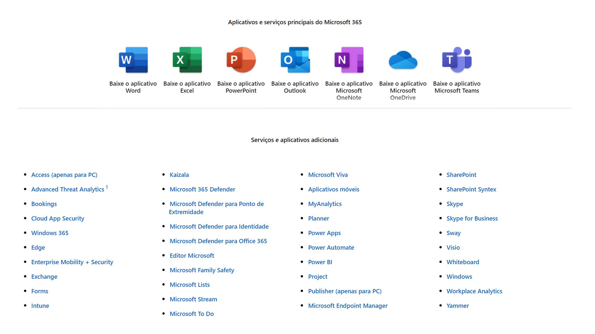
Task: Click 'Aplicativos e serviços principais do Microsoft 365' heading
Action: (x=295, y=22)
